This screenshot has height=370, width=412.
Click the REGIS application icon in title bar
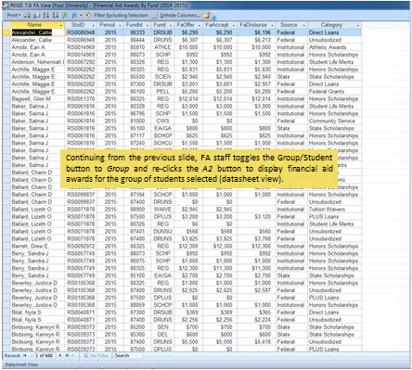tap(6, 6)
